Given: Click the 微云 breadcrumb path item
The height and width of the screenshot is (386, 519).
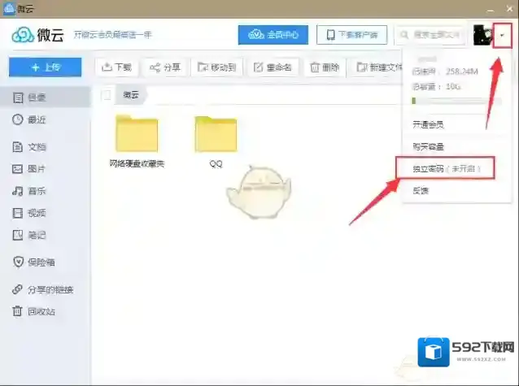Looking at the screenshot, I should [131, 95].
